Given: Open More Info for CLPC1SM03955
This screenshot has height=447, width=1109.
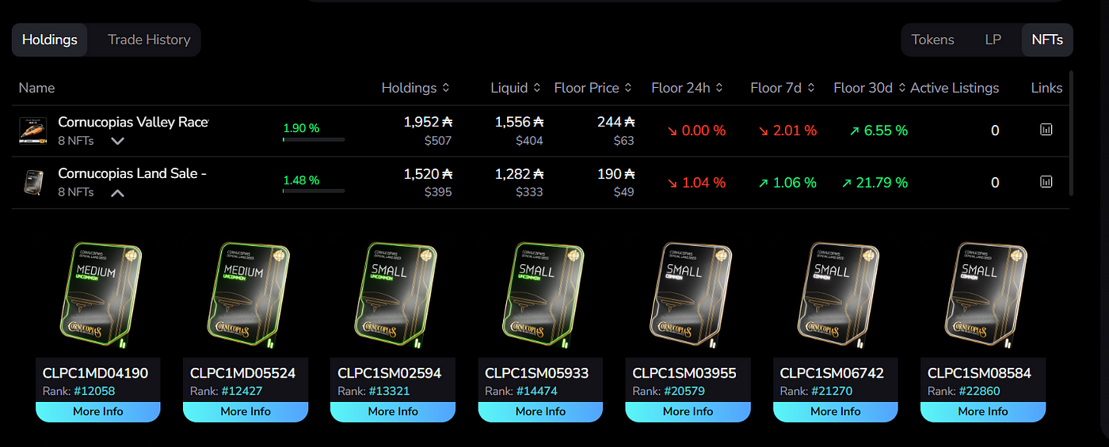Looking at the screenshot, I should coord(688,411).
